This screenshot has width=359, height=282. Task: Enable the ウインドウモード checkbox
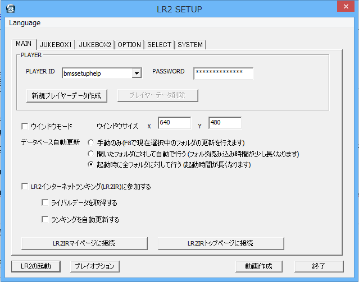(x=25, y=126)
